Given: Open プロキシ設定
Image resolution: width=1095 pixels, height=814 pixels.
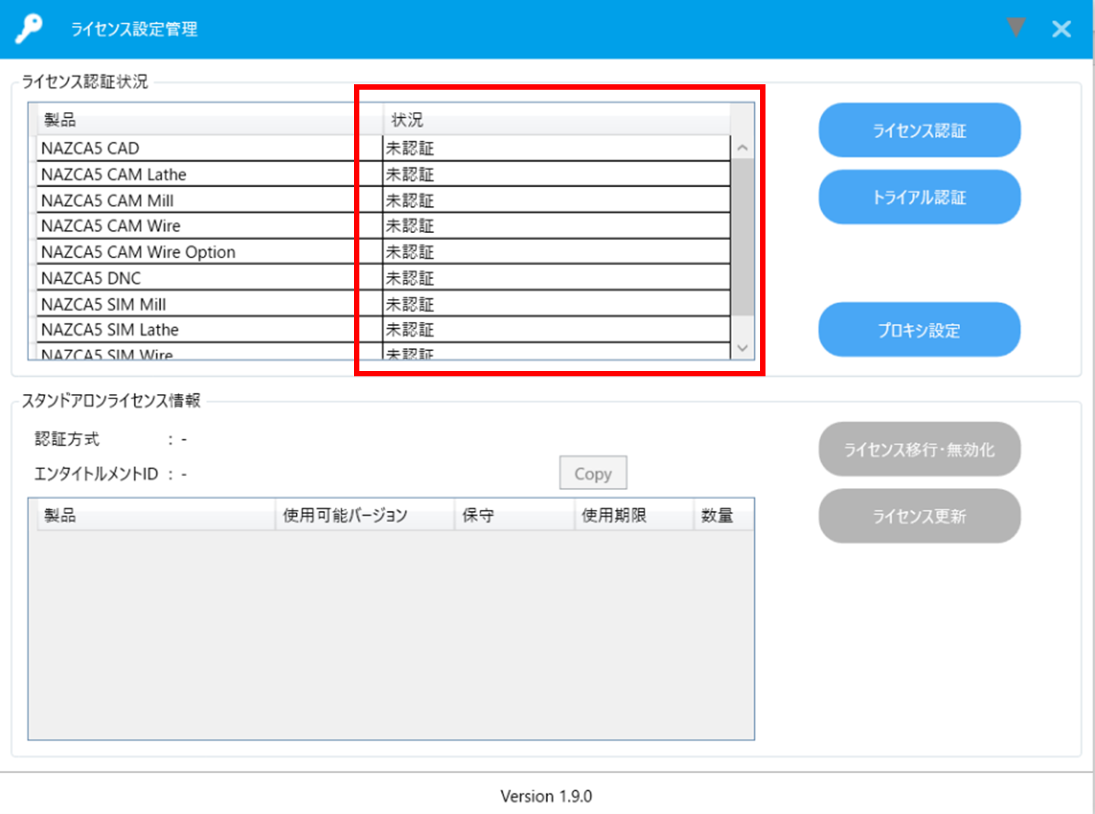Looking at the screenshot, I should [x=920, y=330].
